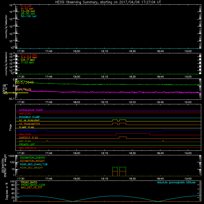This screenshot has width=204, height=204.
Task: Select the 12-25 keV legend label
Action: click(28, 11)
